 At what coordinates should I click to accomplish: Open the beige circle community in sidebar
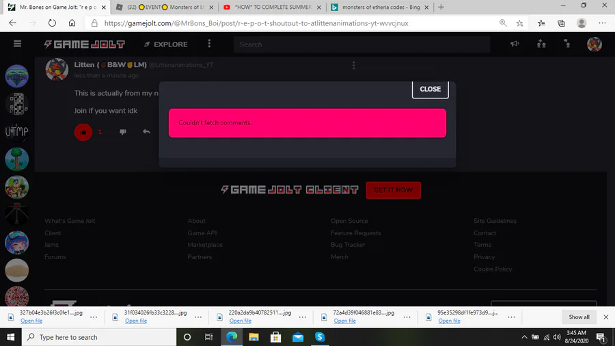(x=17, y=270)
